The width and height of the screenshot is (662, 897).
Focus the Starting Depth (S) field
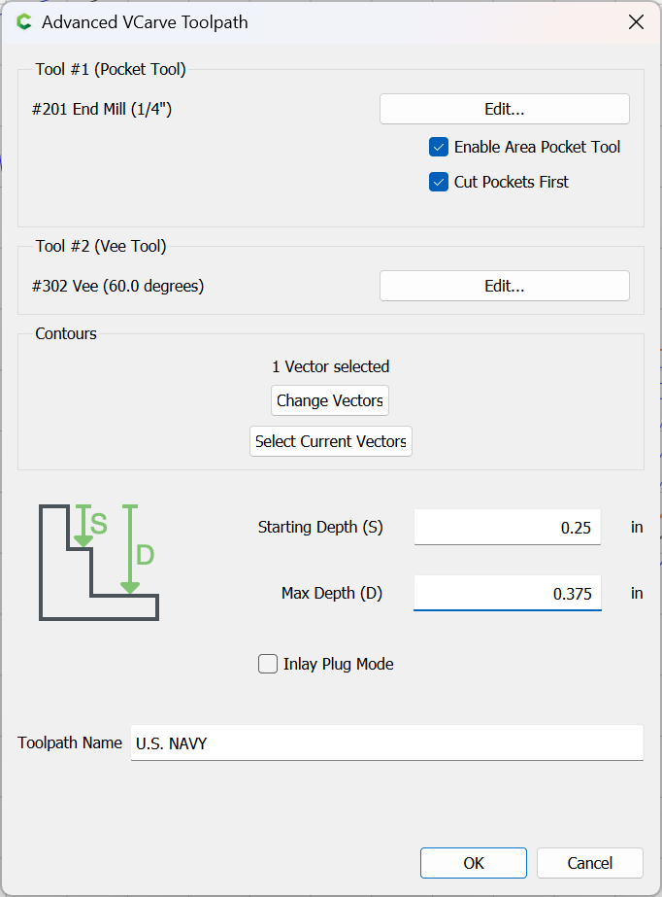507,528
